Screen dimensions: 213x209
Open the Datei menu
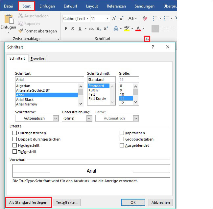click(9, 6)
